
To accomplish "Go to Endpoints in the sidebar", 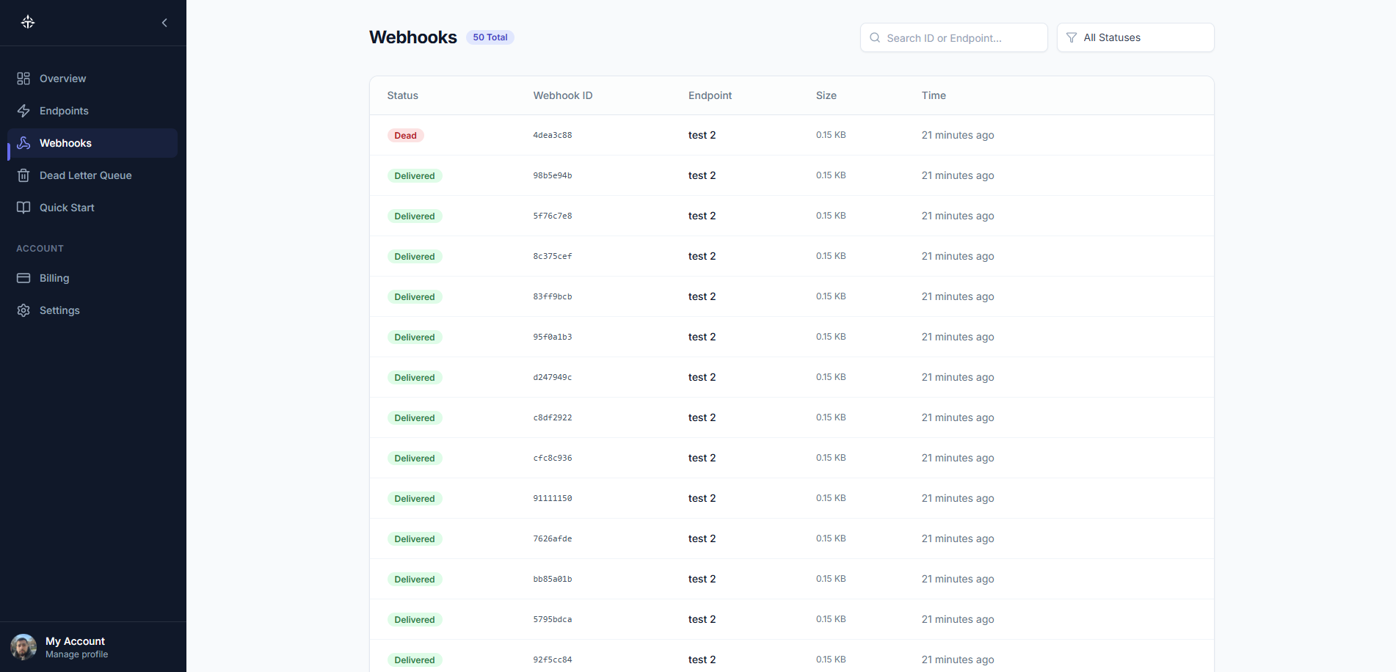I will coord(92,111).
